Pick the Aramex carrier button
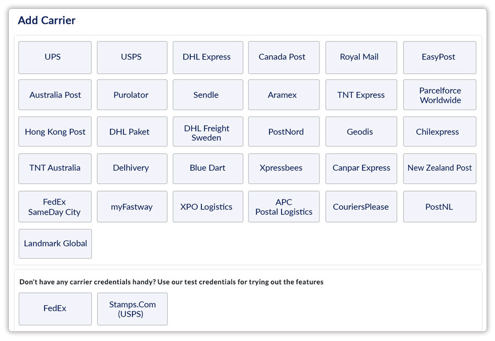This screenshot has height=341, width=495. 283,95
